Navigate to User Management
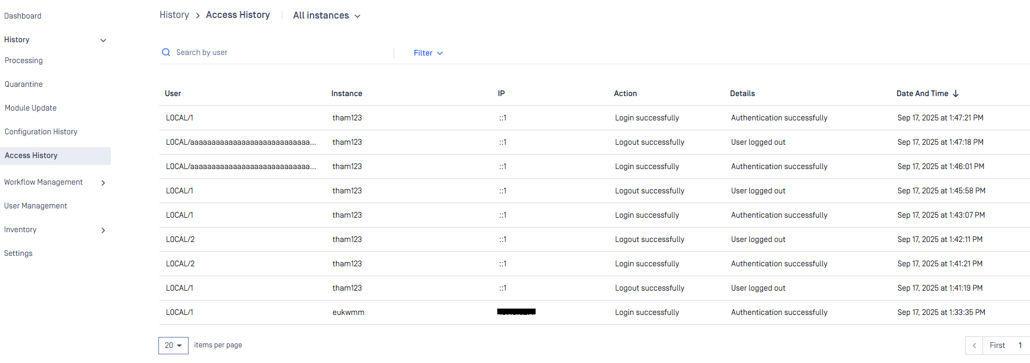 (36, 206)
